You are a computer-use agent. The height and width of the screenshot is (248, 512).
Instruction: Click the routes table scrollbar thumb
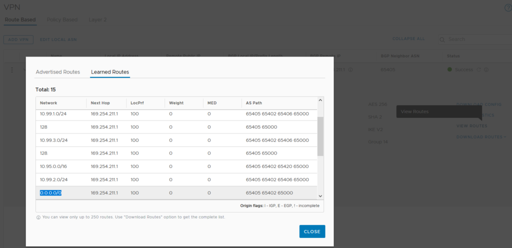click(320, 136)
